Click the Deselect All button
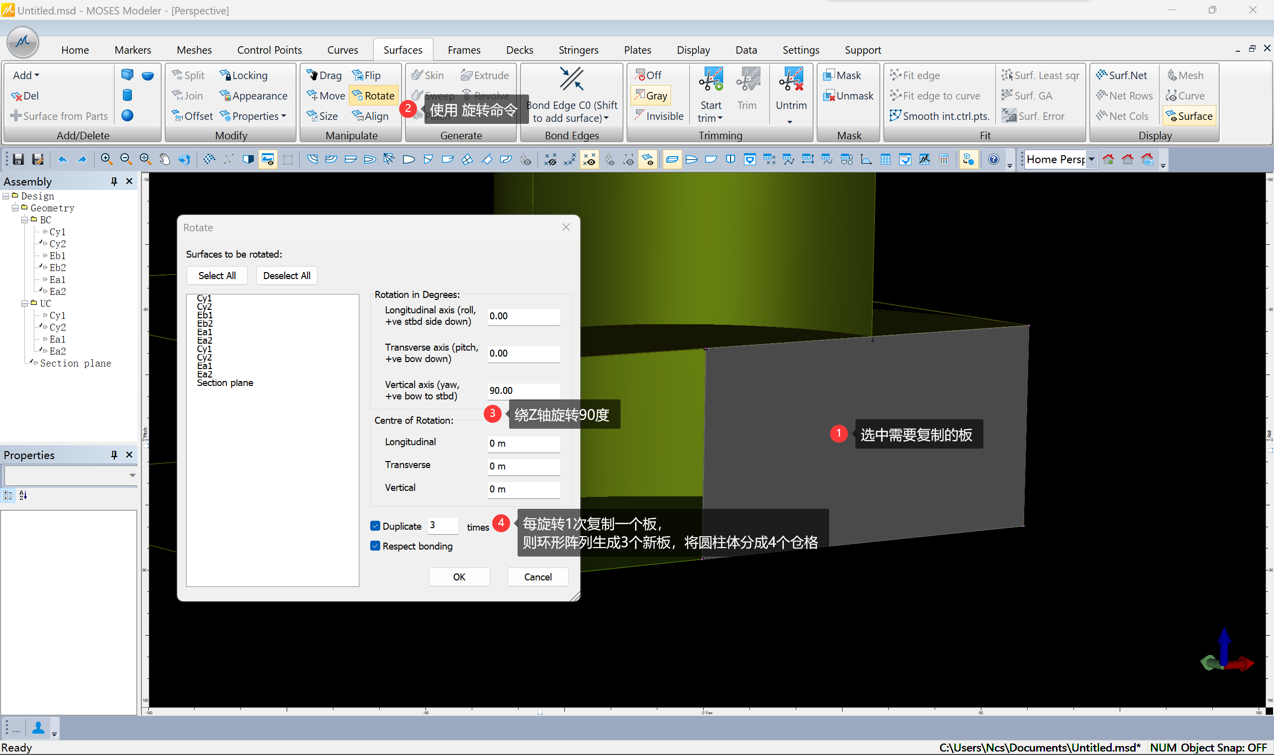This screenshot has width=1274, height=755. [287, 275]
